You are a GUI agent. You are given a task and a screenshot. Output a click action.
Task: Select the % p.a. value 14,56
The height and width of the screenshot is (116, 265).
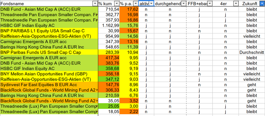click(x=129, y=36)
